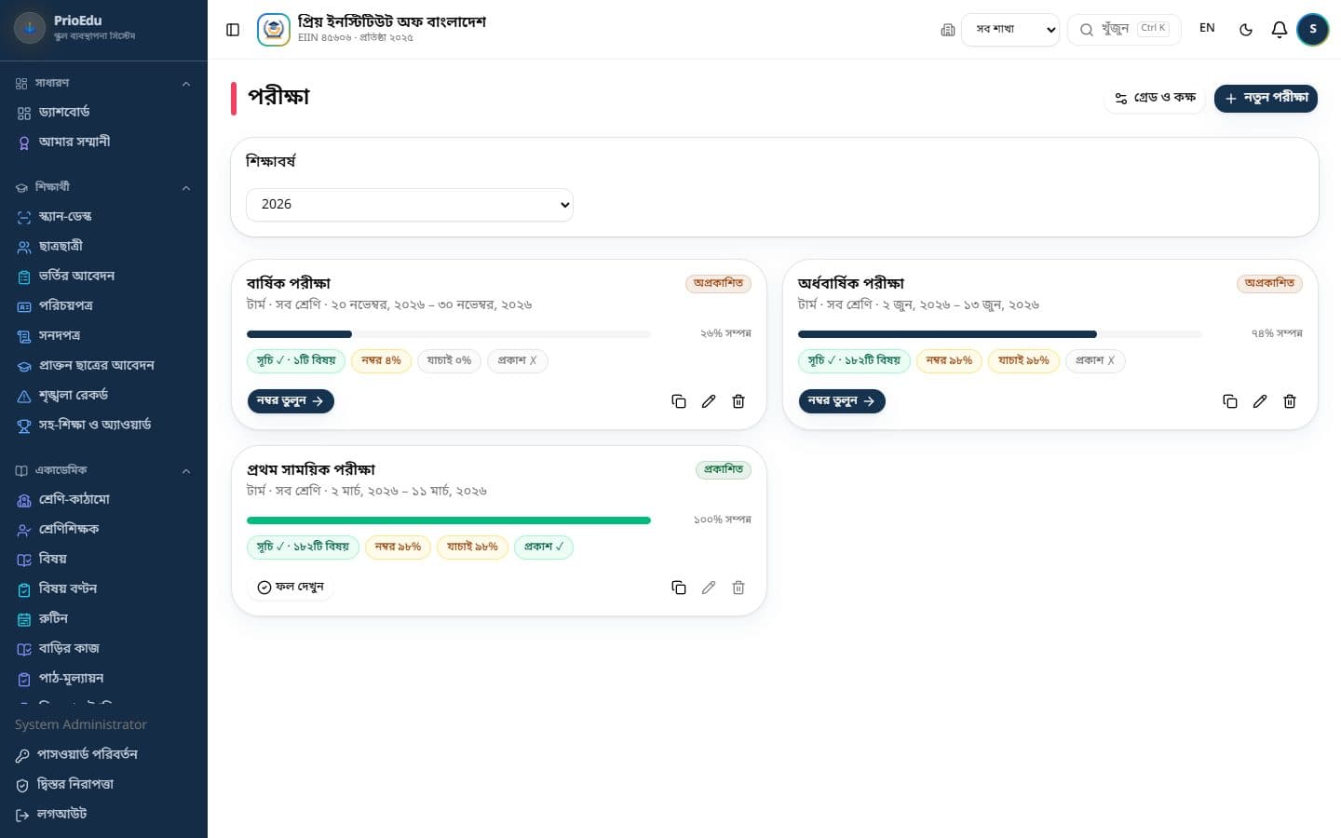The image size is (1341, 838).
Task: Click নতুন পরীক্ষা button
Action: [1266, 98]
